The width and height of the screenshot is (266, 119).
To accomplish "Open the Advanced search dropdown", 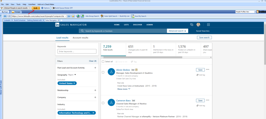I will click(x=177, y=31).
